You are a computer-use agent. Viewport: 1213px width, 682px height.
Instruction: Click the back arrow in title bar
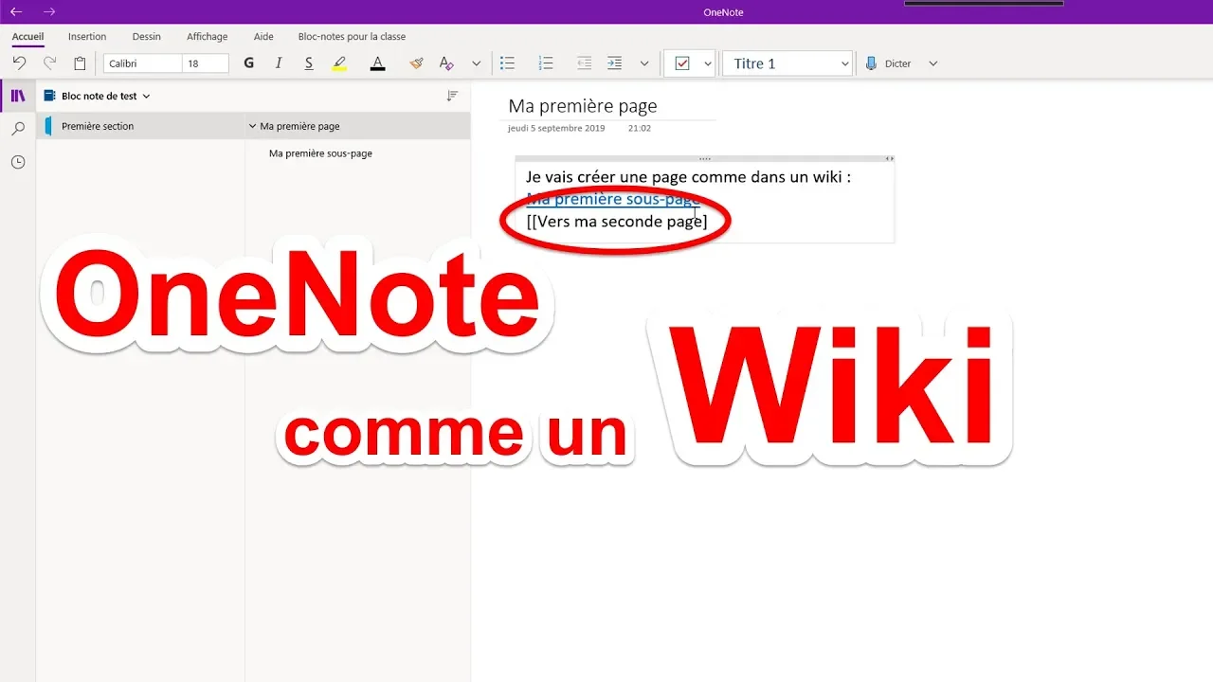pyautogui.click(x=16, y=11)
